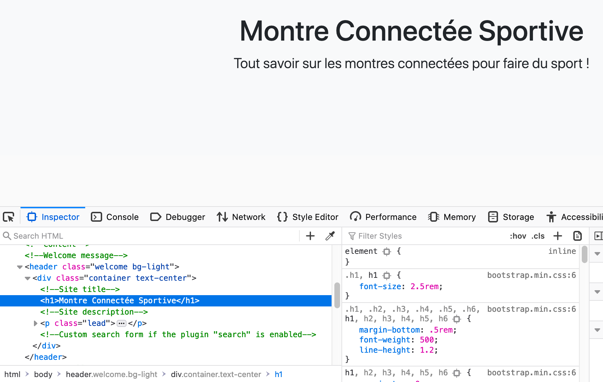603x382 pixels.
Task: Click the markup panel vertical scrollbar
Action: coord(337,295)
